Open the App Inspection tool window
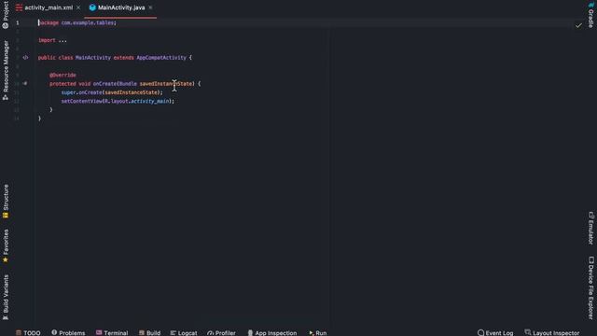Viewport: 597px width, 336px height. pyautogui.click(x=271, y=332)
